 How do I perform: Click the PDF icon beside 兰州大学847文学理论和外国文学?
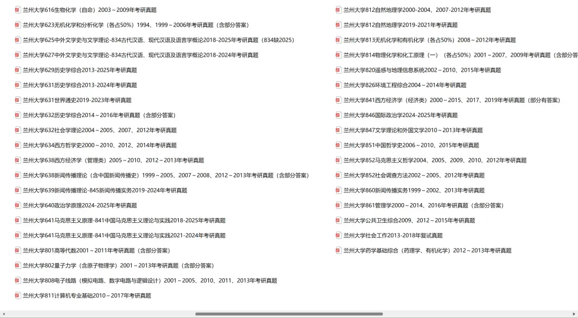pyautogui.click(x=338, y=130)
